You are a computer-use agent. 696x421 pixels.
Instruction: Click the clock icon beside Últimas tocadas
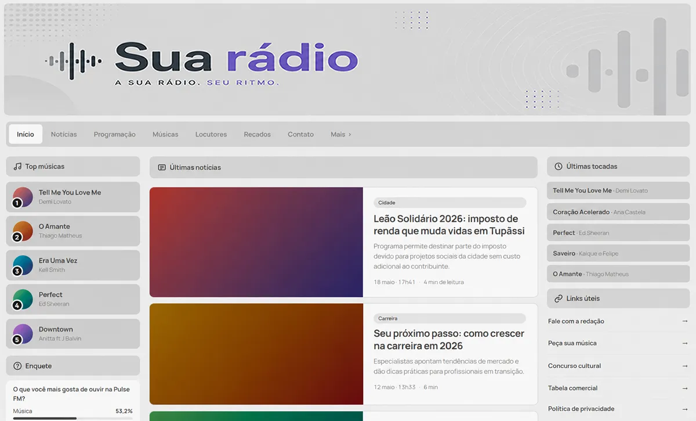click(559, 166)
